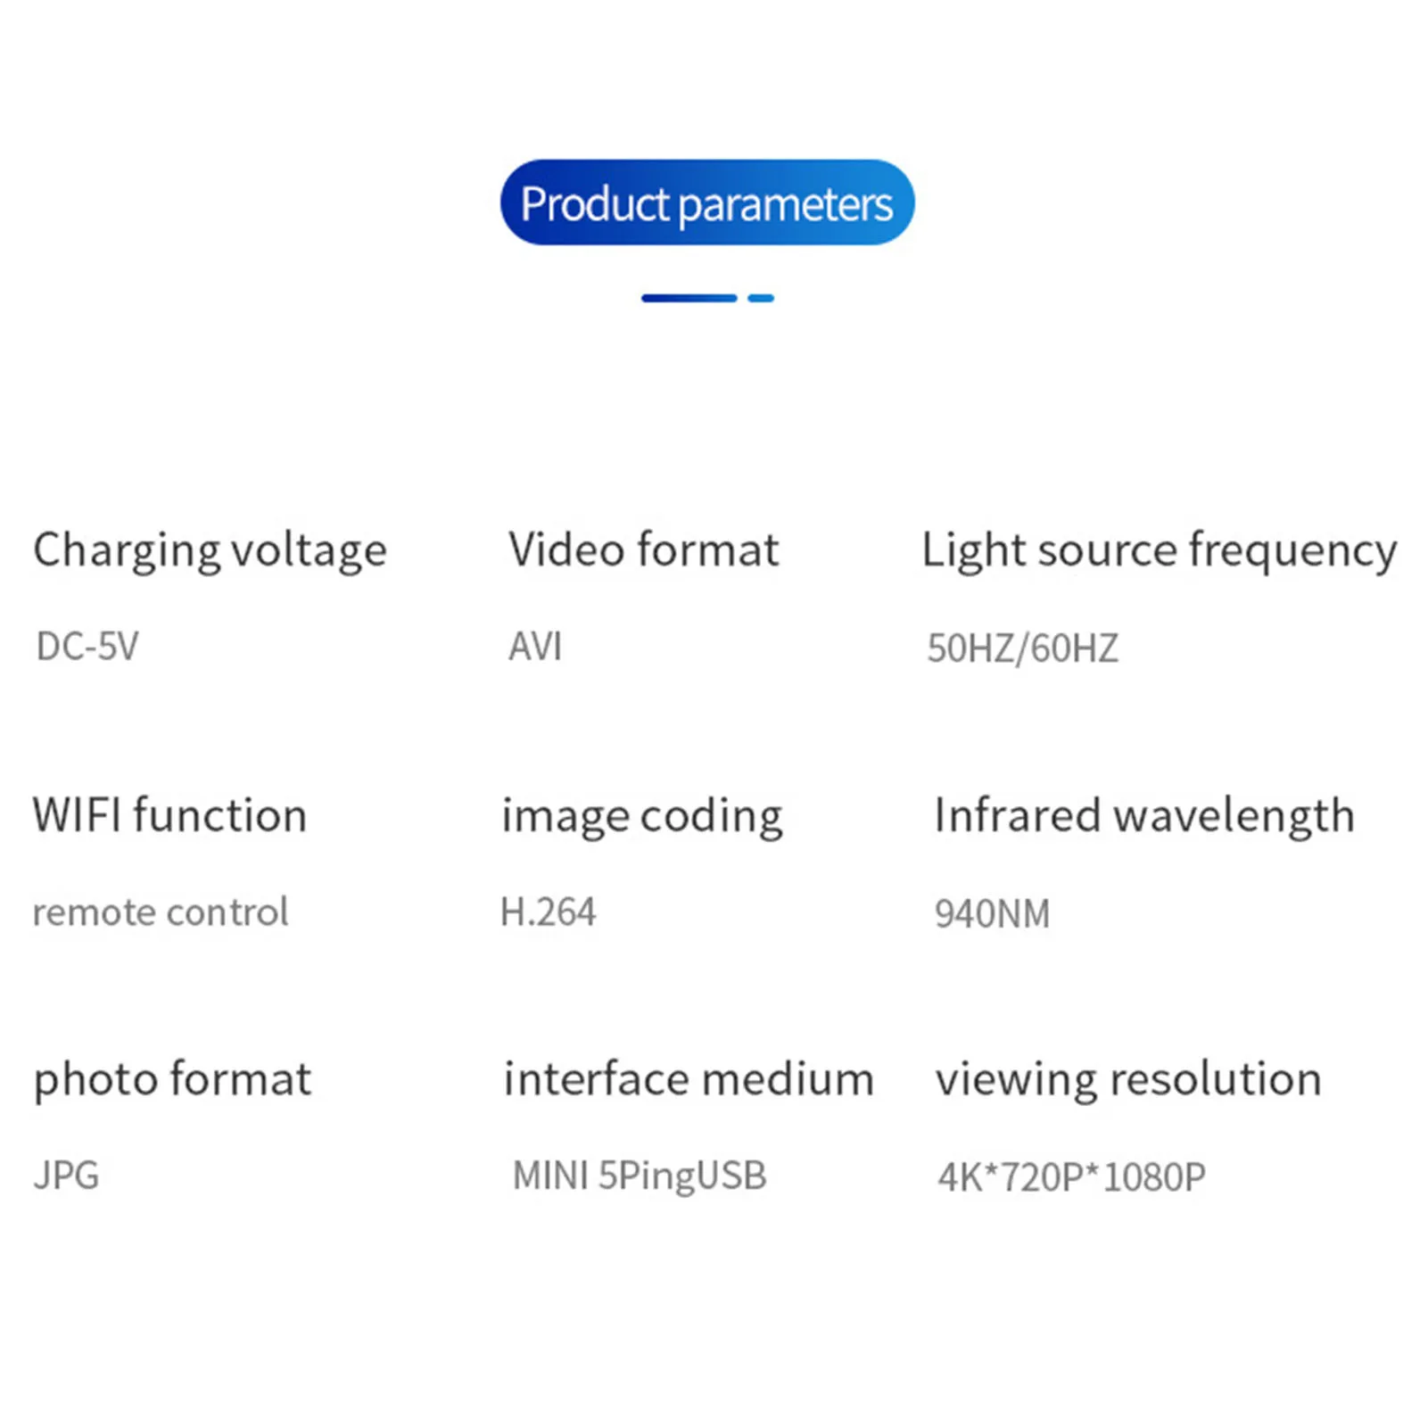This screenshot has width=1428, height=1428.
Task: Select the Infrared wavelength heading
Action: coord(1144,816)
